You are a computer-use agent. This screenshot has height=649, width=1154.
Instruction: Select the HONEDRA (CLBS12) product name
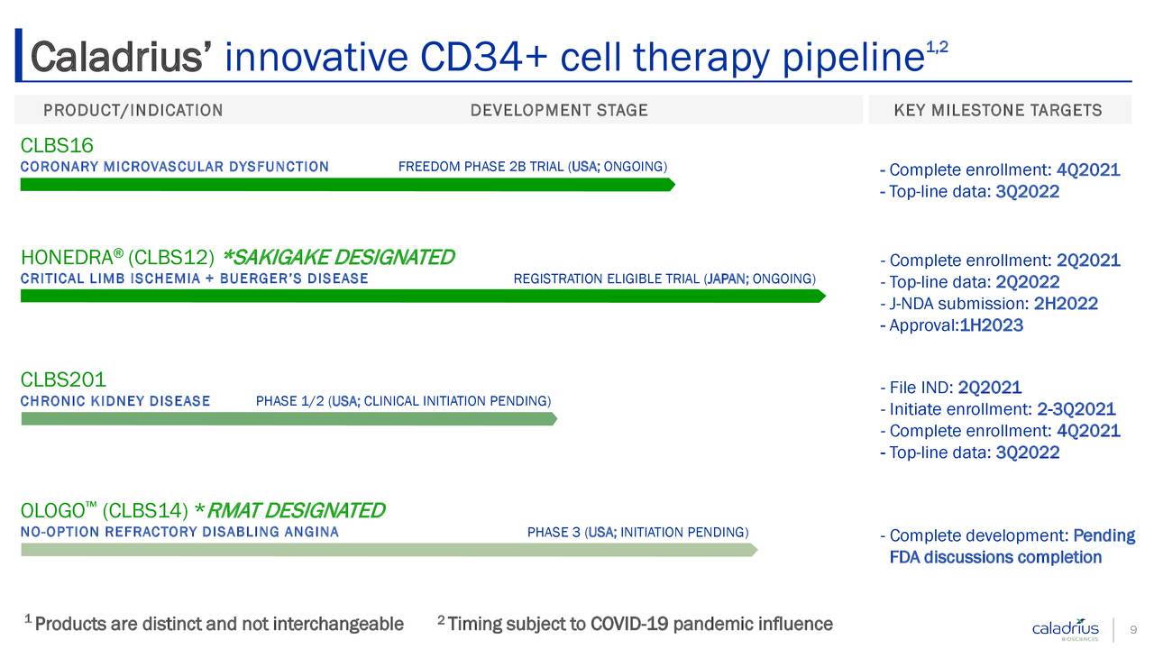point(118,258)
